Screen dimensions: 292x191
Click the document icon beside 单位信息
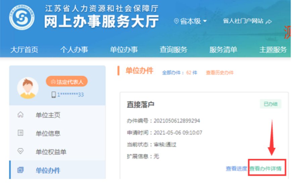pyautogui.click(x=20, y=133)
